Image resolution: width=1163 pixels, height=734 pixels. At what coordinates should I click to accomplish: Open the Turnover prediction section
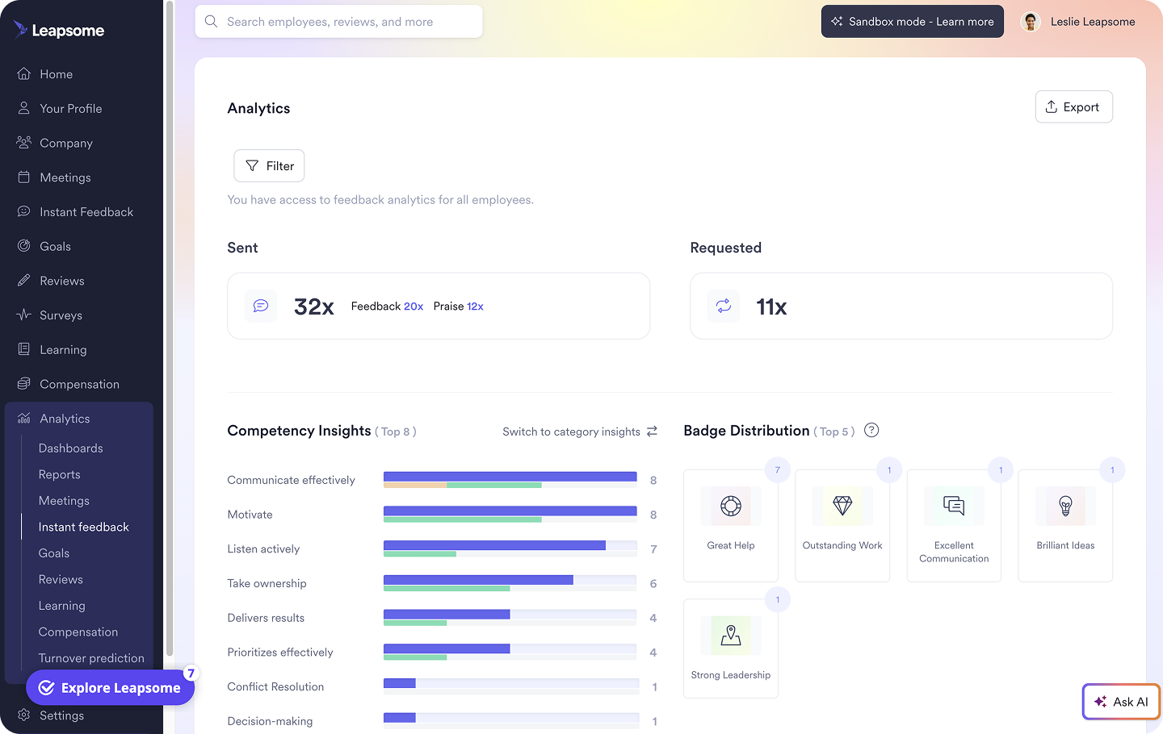(90, 657)
